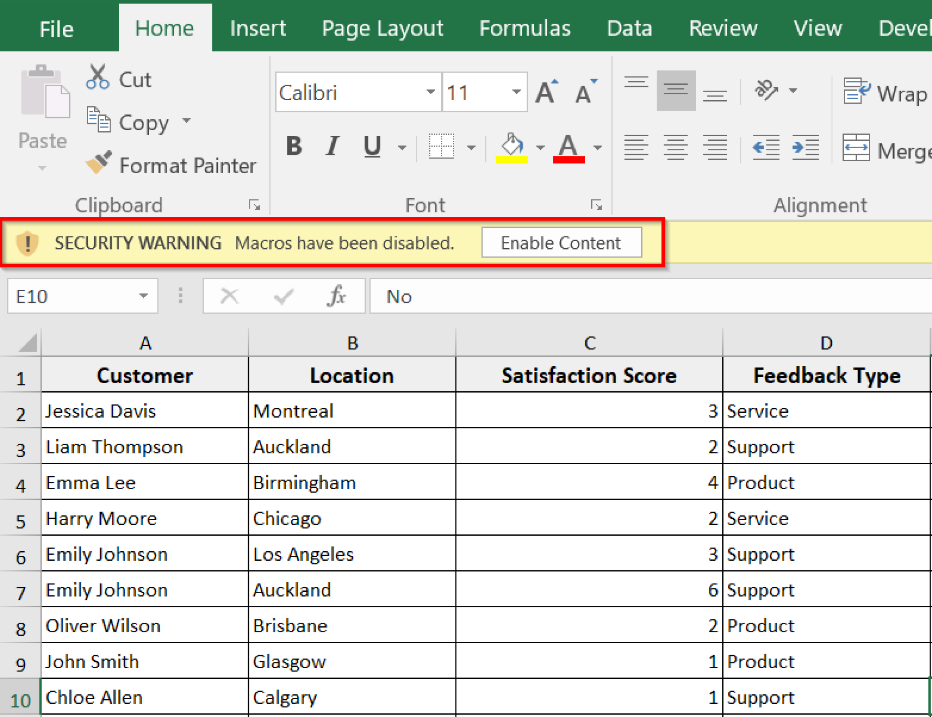Switch to the Formulas tab
Screen dimensions: 932x717
coord(525,28)
